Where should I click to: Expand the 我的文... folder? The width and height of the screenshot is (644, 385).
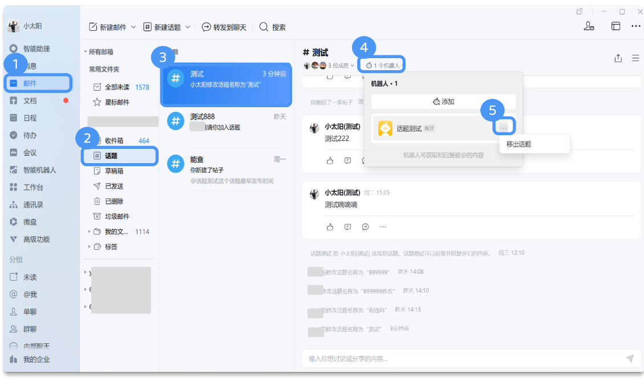coord(89,232)
